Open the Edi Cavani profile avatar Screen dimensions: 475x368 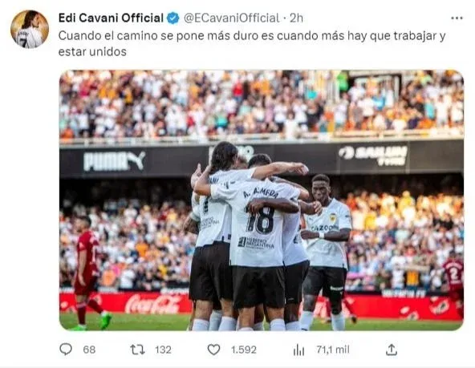click(x=30, y=30)
